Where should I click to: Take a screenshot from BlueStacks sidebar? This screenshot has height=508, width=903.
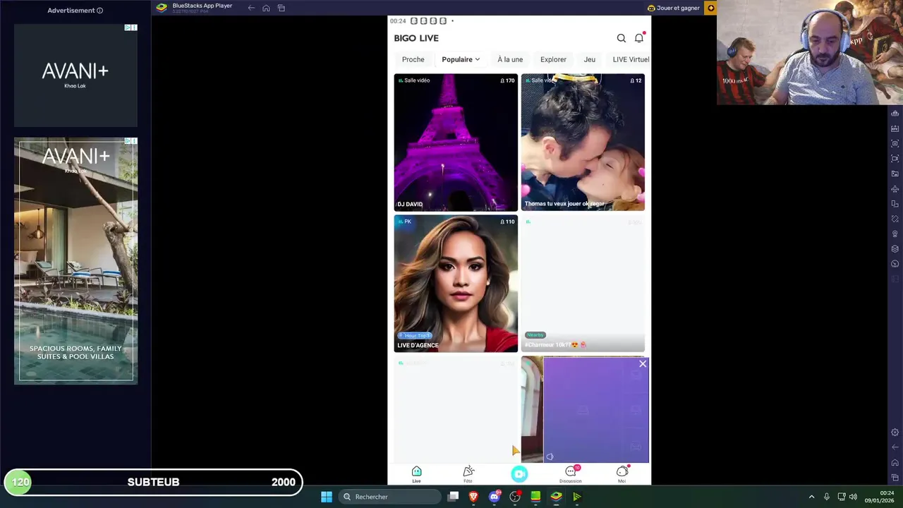pyautogui.click(x=895, y=143)
